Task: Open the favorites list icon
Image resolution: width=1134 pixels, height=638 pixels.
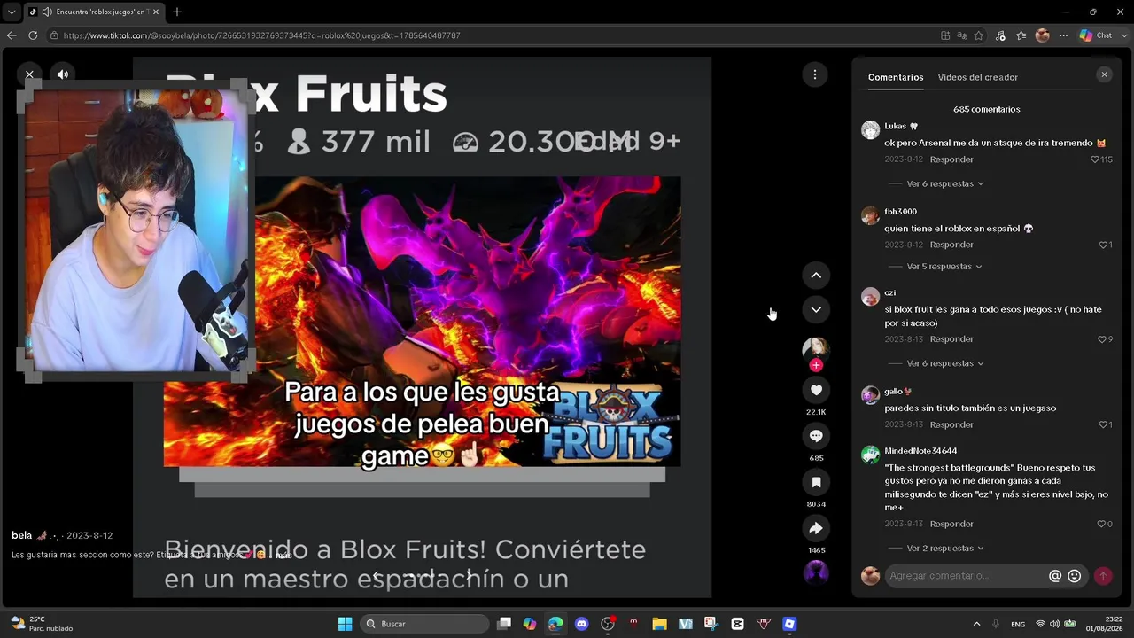Action: pyautogui.click(x=1021, y=35)
